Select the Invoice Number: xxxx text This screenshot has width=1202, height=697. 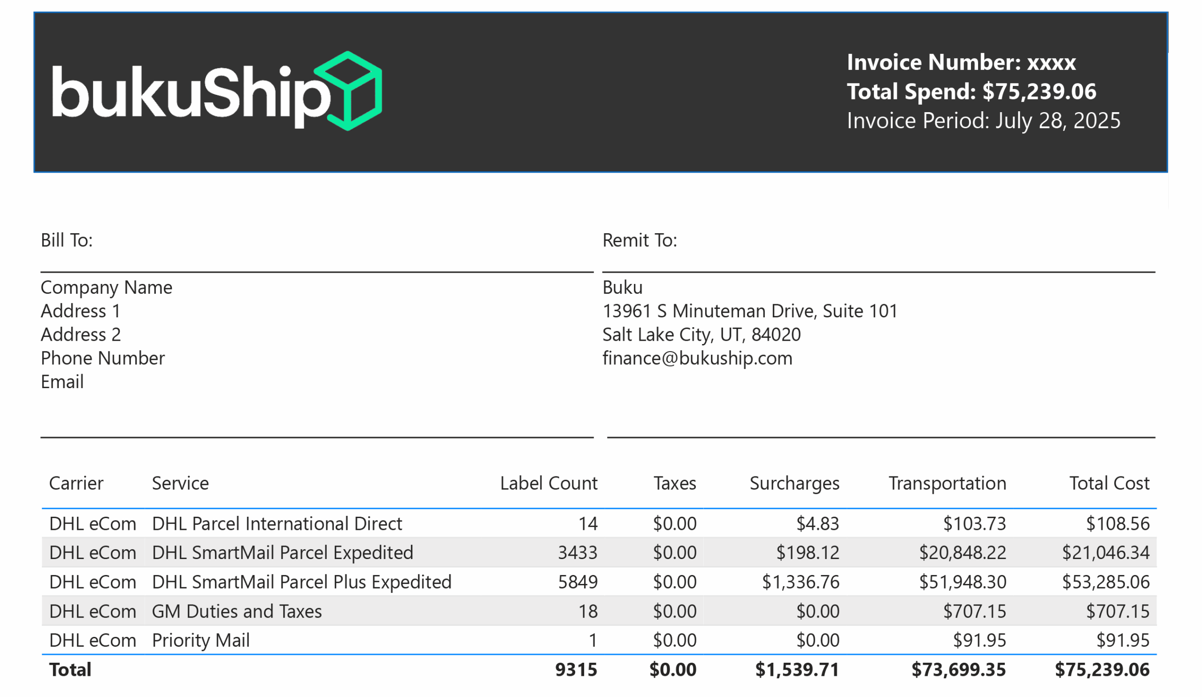(x=961, y=62)
